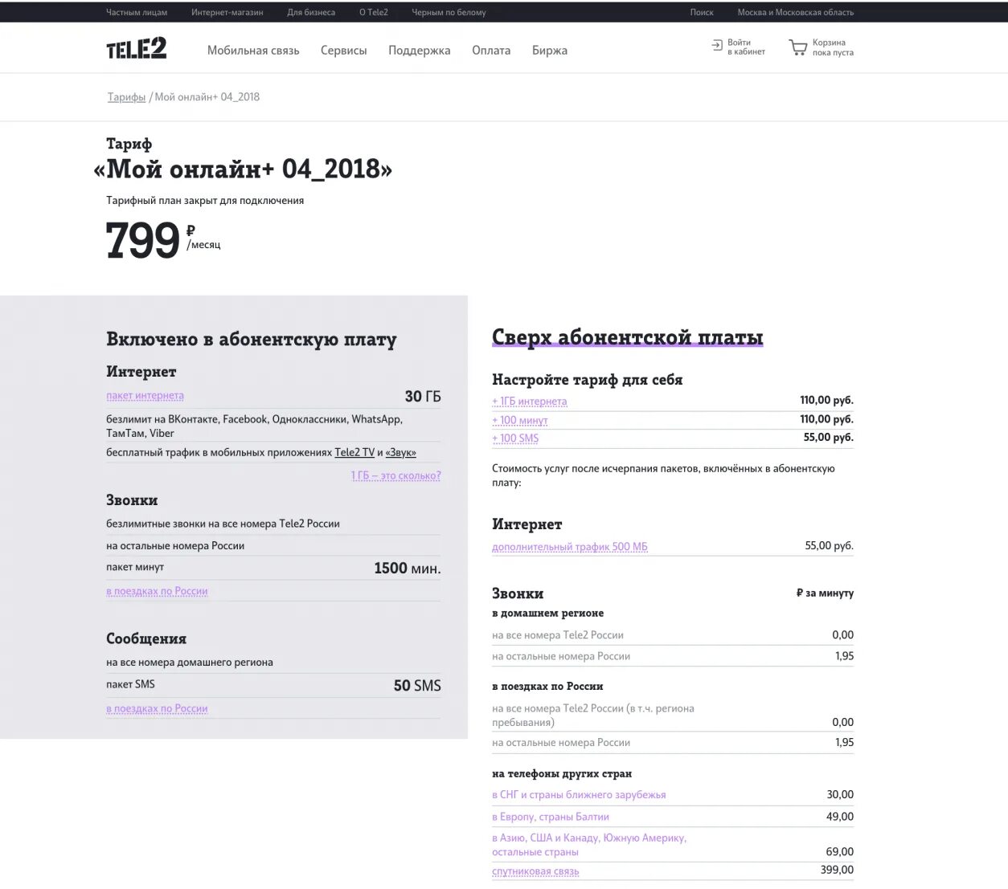Change region Москва и Московская область
The height and width of the screenshot is (889, 1008).
pos(796,12)
